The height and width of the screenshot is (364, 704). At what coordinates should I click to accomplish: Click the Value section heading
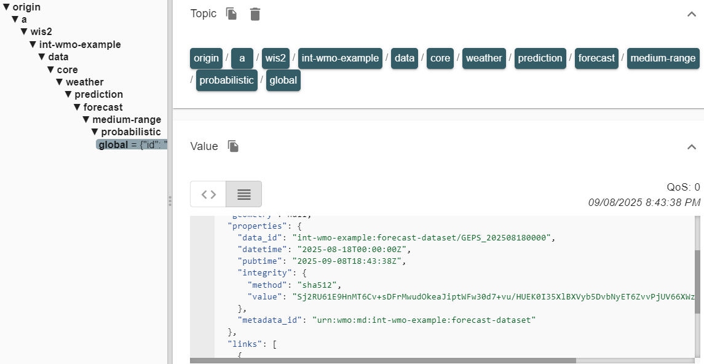[x=204, y=146]
